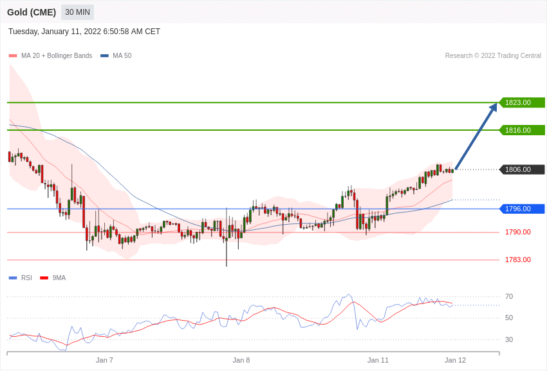Click the 1816.00 resistance price tag
547x371 pixels.
tap(523, 130)
